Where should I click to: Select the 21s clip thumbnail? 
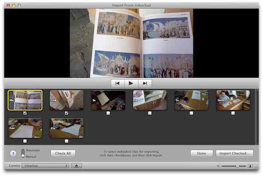67,128
